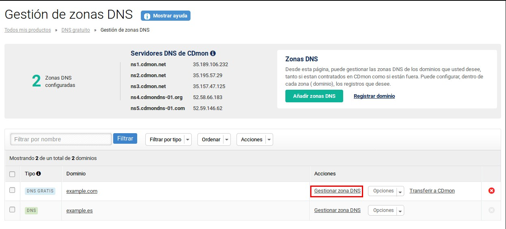Click the Acciones column header in the table
The height and width of the screenshot is (229, 506).
tap(325, 174)
